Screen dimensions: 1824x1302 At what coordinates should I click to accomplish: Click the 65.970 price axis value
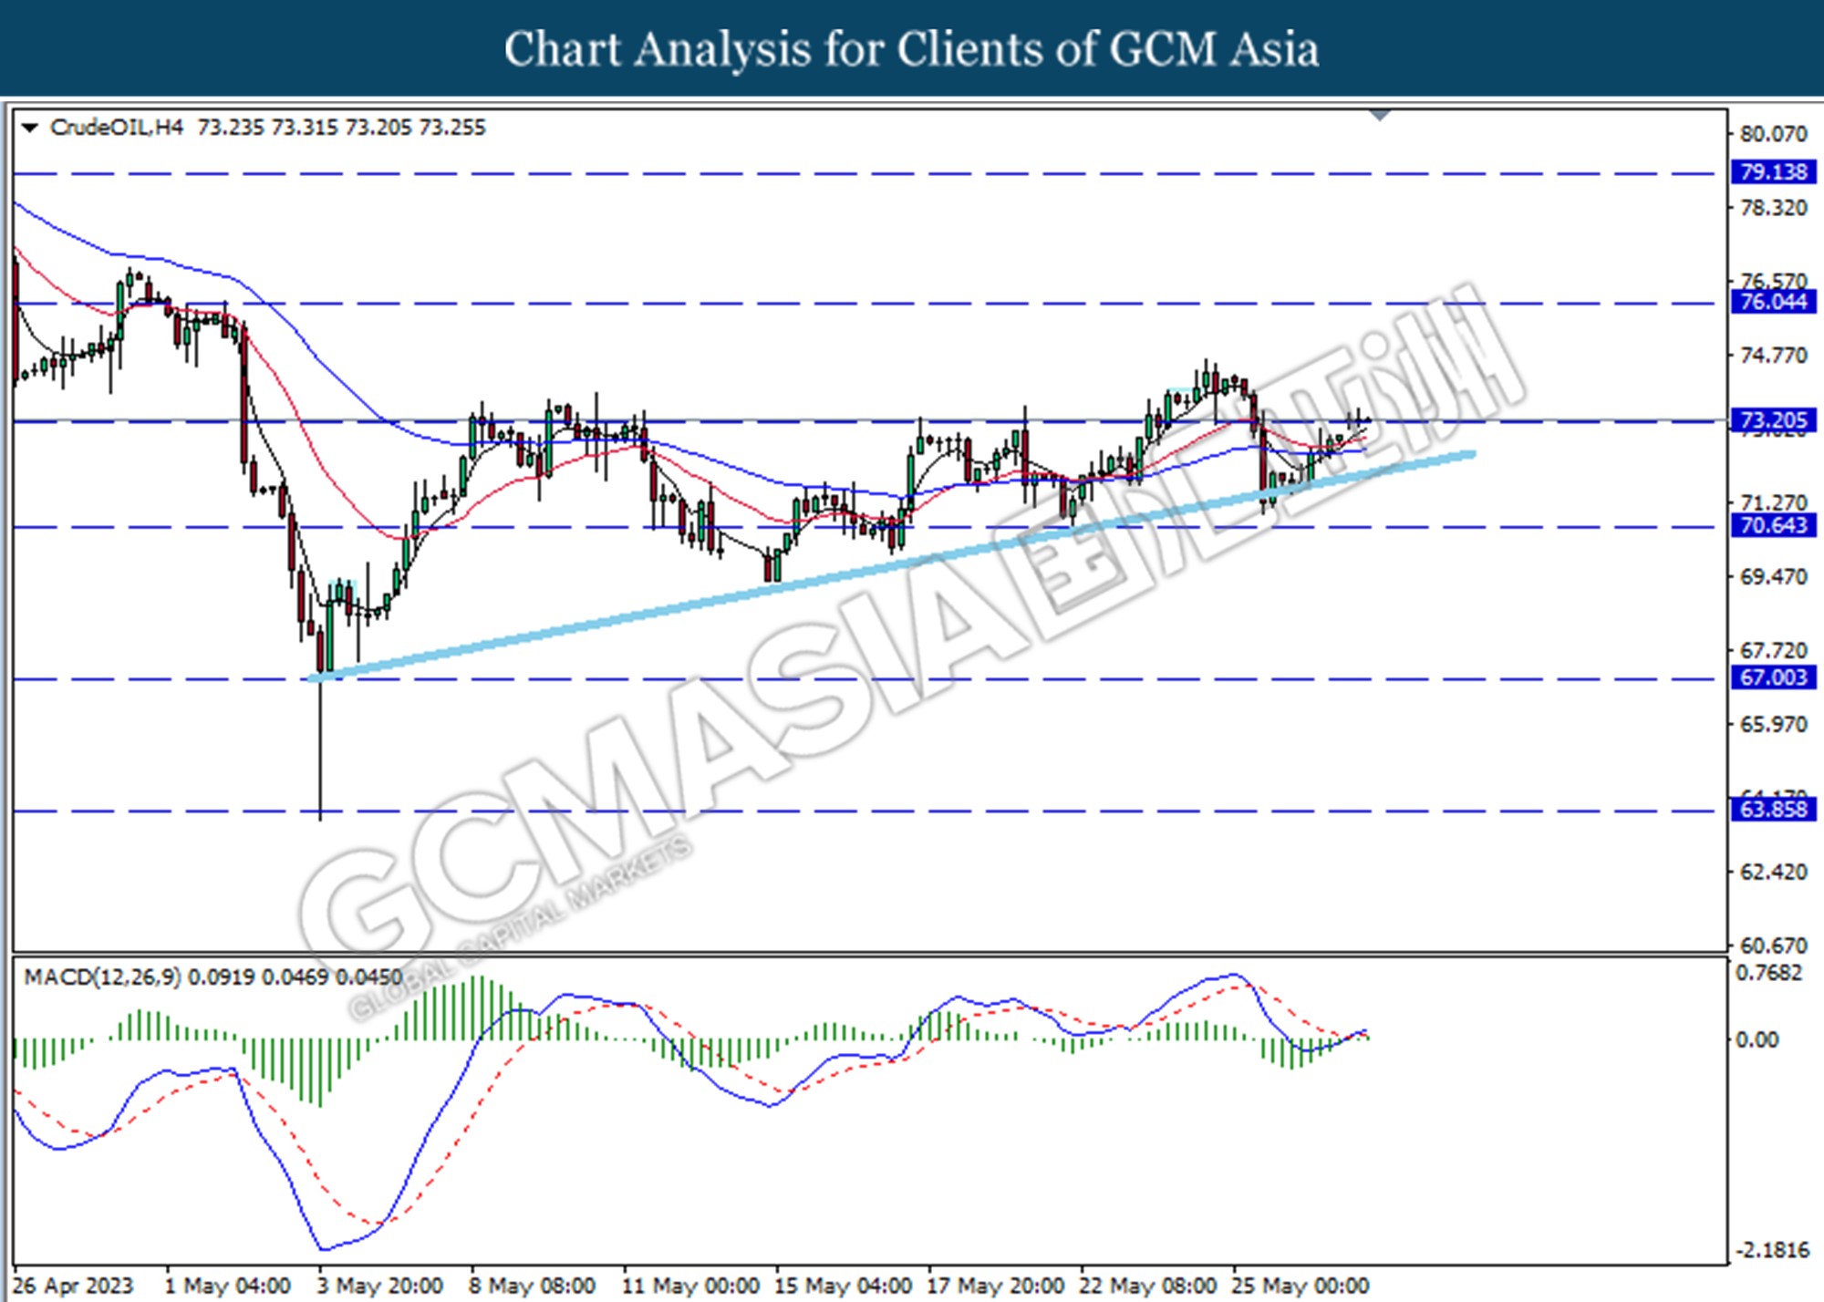1773,724
